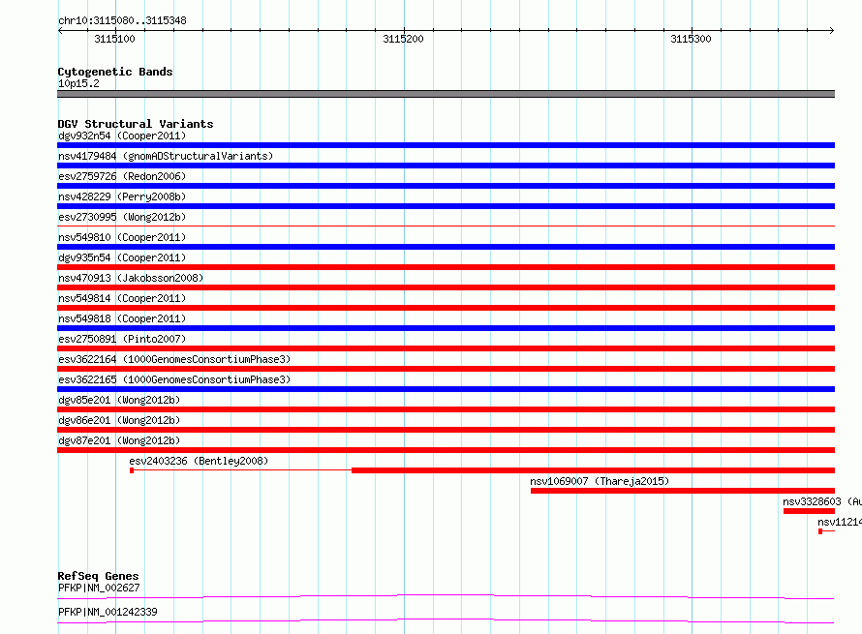The height and width of the screenshot is (634, 862).
Task: Click the 10p15.2 band label
Action: click(78, 83)
